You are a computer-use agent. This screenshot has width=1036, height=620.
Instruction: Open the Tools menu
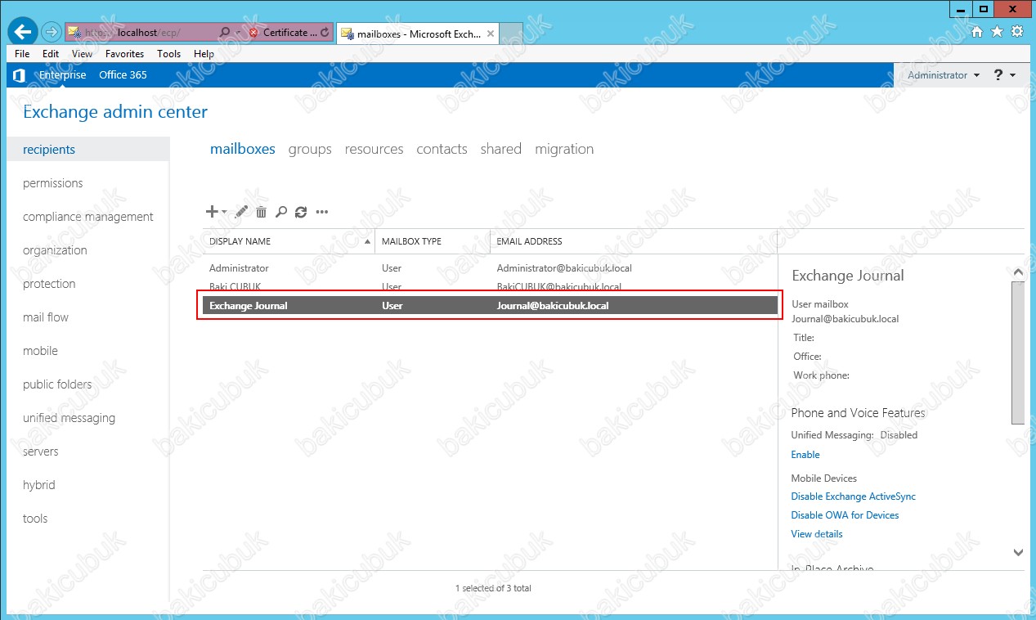[169, 54]
